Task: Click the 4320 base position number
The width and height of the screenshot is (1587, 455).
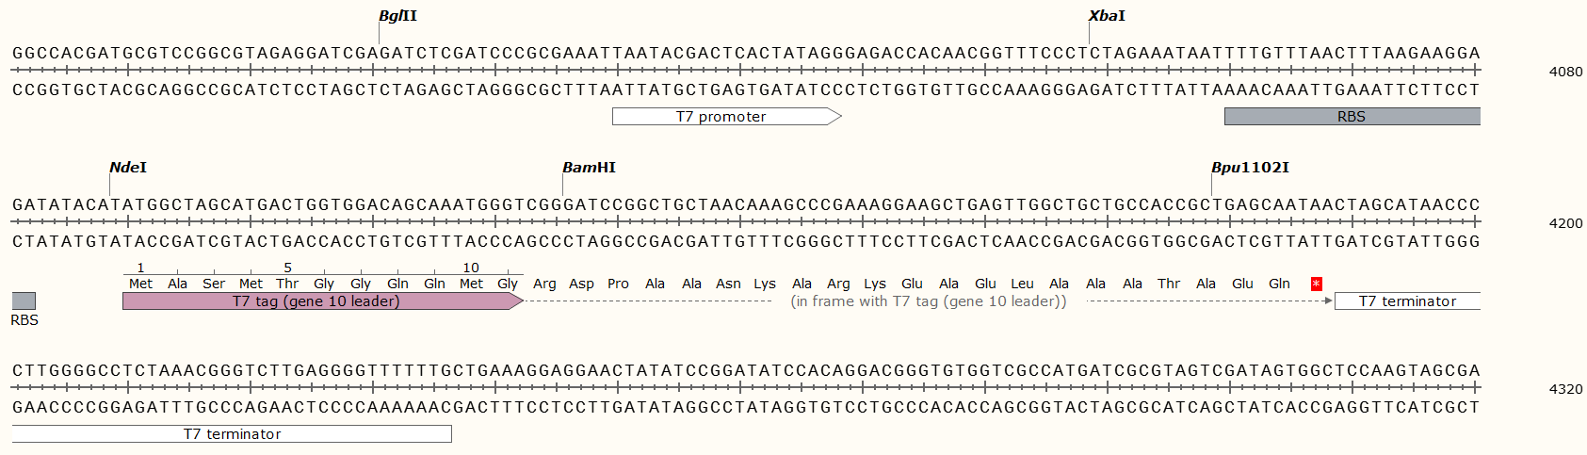Action: pyautogui.click(x=1565, y=389)
